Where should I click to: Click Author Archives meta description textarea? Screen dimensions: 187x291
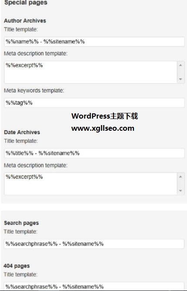[90, 72]
